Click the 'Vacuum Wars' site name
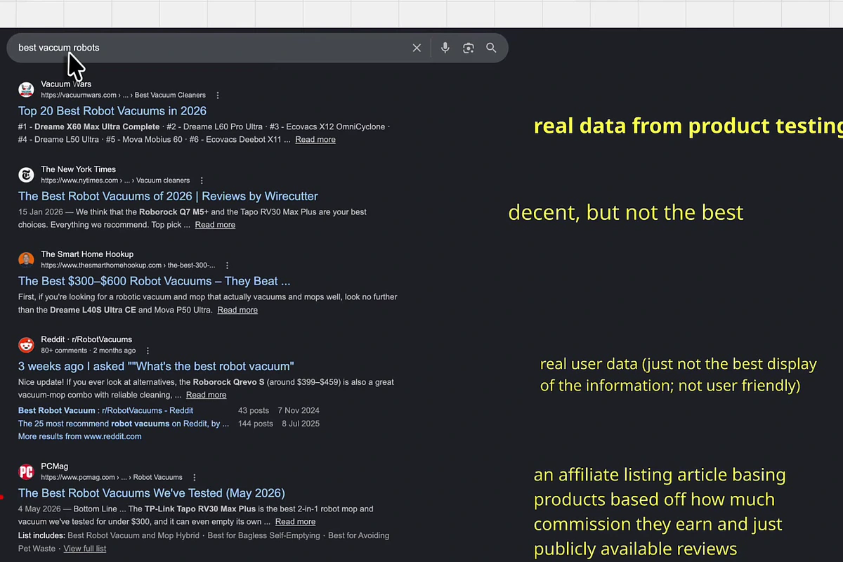Viewport: 843px width, 562px height. (66, 84)
